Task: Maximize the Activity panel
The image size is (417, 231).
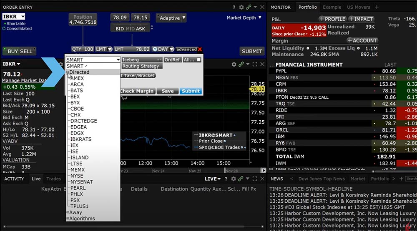Action: coord(255,179)
